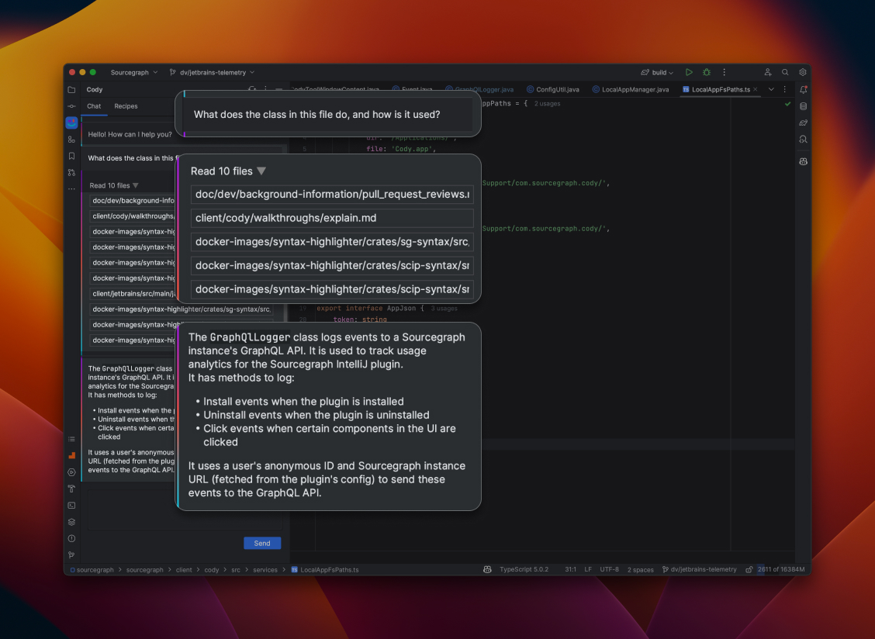This screenshot has width=875, height=639.
Task: Open the GitHub Copilot sidebar icon
Action: (x=803, y=162)
